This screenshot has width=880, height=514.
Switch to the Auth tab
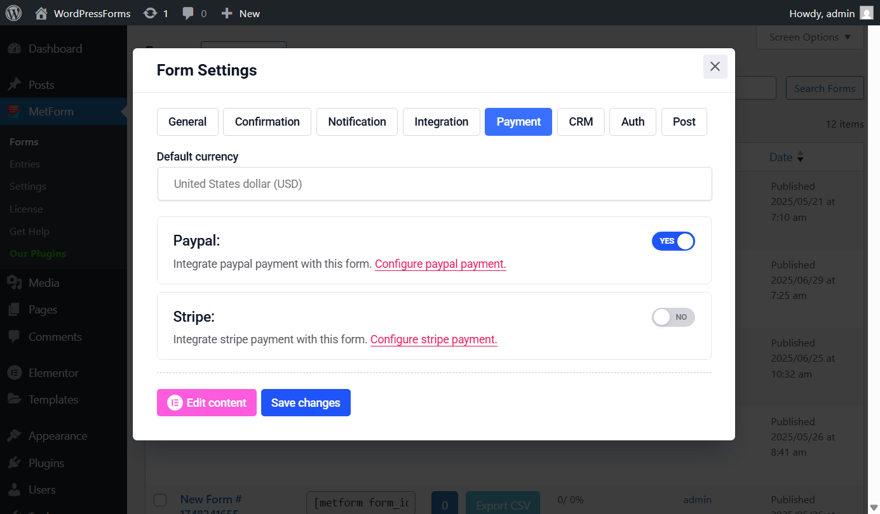click(633, 122)
